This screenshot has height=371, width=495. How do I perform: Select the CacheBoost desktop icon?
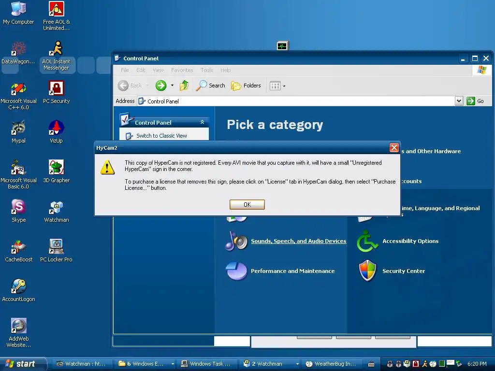[x=18, y=251]
